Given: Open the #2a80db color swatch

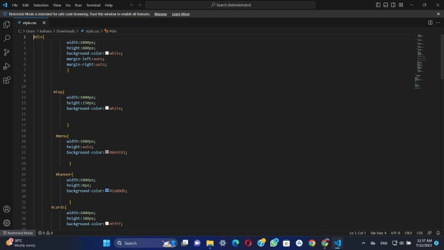Looking at the screenshot, I should coord(107,191).
